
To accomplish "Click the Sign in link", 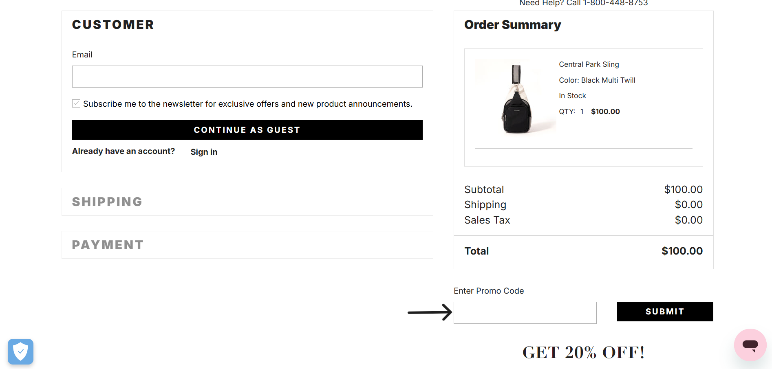I will (204, 152).
